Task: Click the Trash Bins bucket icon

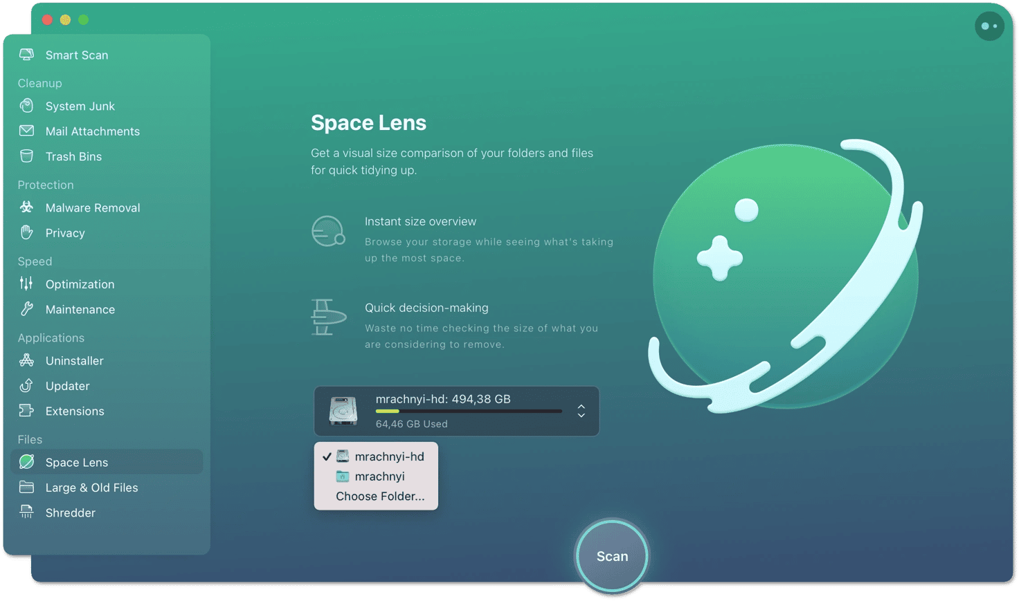Action: 26,156
